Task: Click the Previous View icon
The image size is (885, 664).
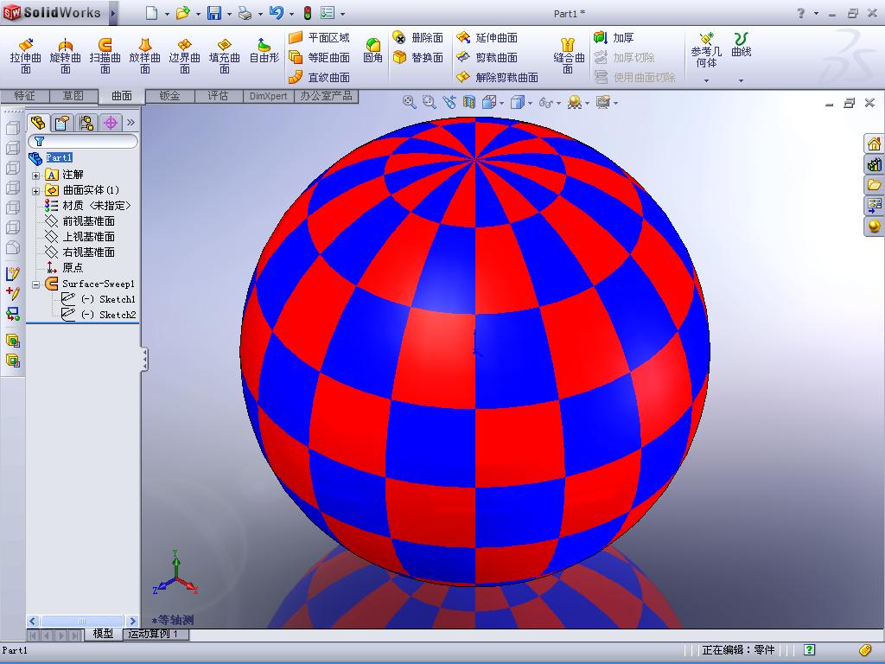Action: 449,102
